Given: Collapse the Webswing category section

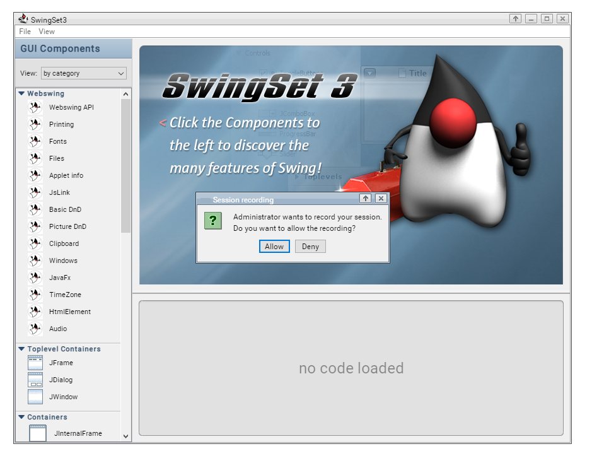Looking at the screenshot, I should click(x=21, y=93).
